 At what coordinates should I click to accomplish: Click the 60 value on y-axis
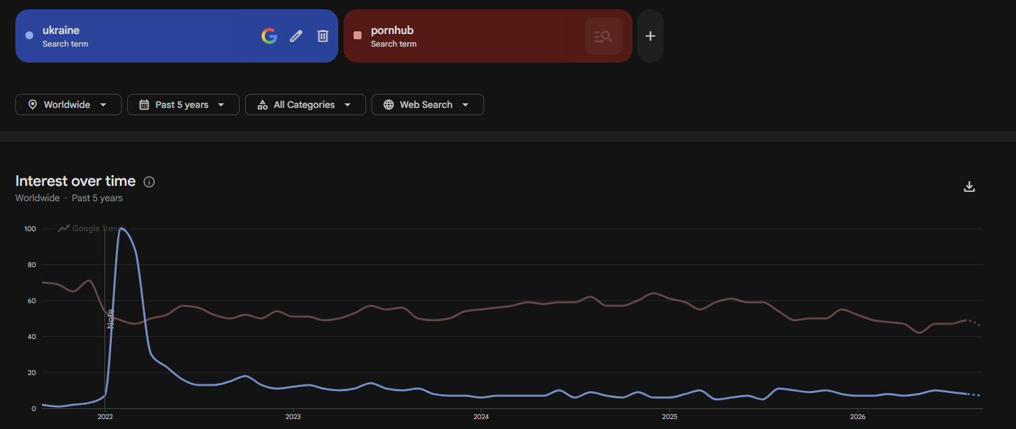pyautogui.click(x=31, y=300)
